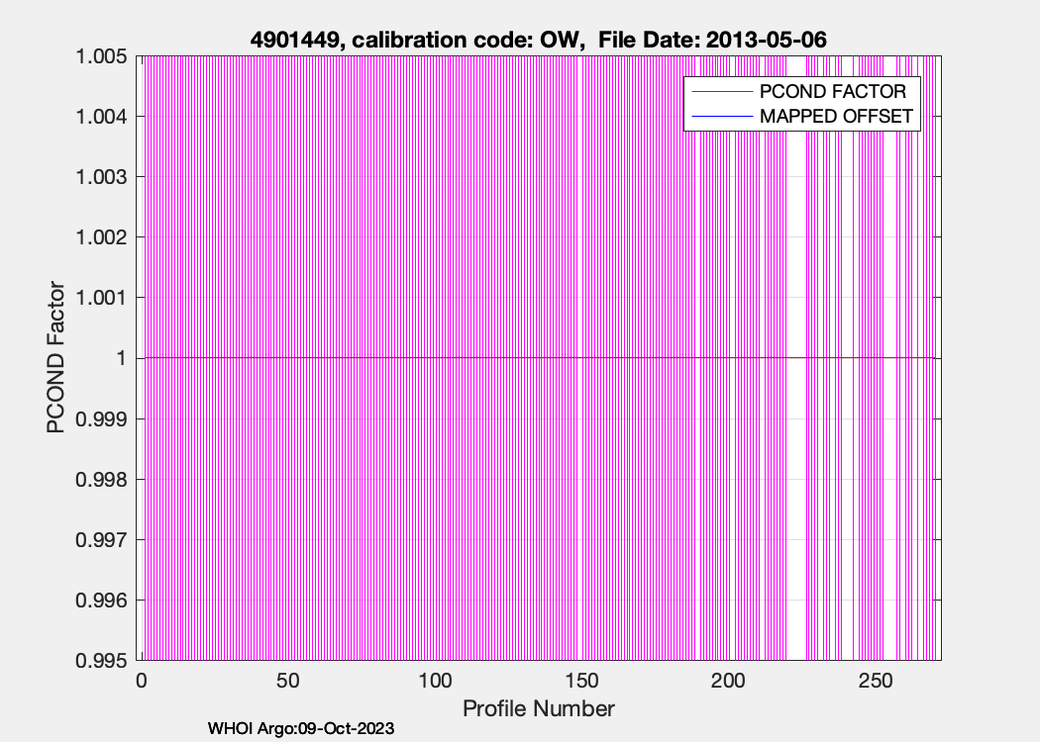Click the 0.995 y-axis tick label
This screenshot has width=1040, height=742.
coord(101,661)
